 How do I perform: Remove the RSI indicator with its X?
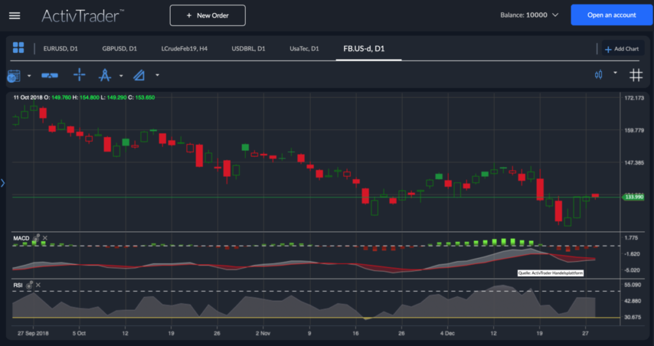click(38, 285)
